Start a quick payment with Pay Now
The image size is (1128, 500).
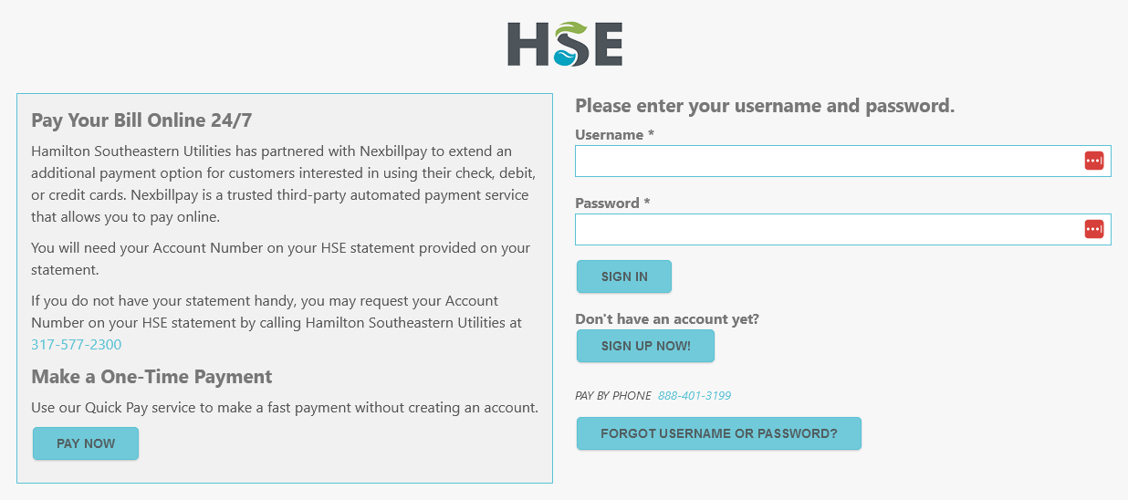tap(86, 443)
